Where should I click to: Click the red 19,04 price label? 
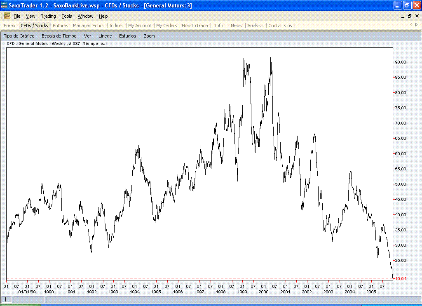[401, 278]
